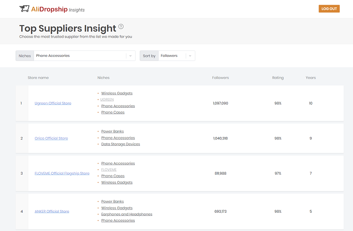Screen dimensions: 353x231
Task: Click the AliDropship shopping cart logo icon
Action: 24,9
